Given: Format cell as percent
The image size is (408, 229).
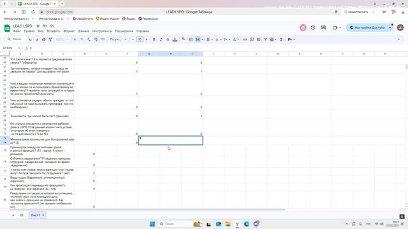Looking at the screenshot, I should 82,39.
